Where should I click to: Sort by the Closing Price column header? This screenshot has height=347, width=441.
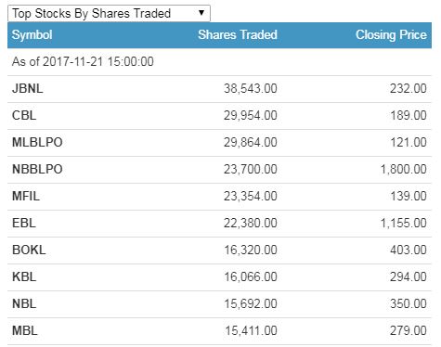tap(391, 34)
